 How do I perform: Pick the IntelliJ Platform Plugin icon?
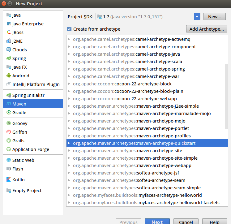point(9,84)
